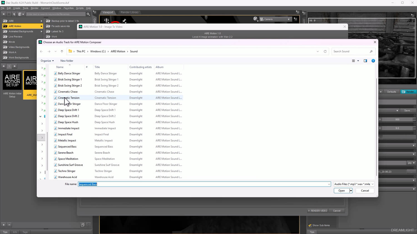Navigate up one folder level
The image size is (417, 234).
tap(62, 52)
